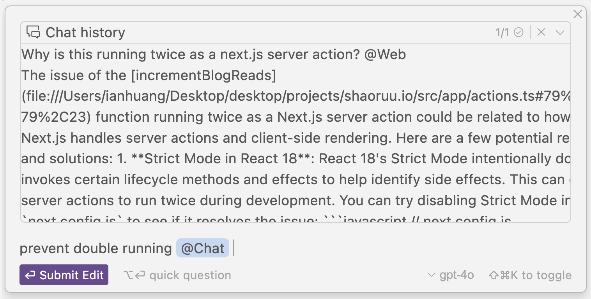Image resolution: width=591 pixels, height=299 pixels.
Task: Click the option-return shortcut icon
Action: pyautogui.click(x=134, y=275)
